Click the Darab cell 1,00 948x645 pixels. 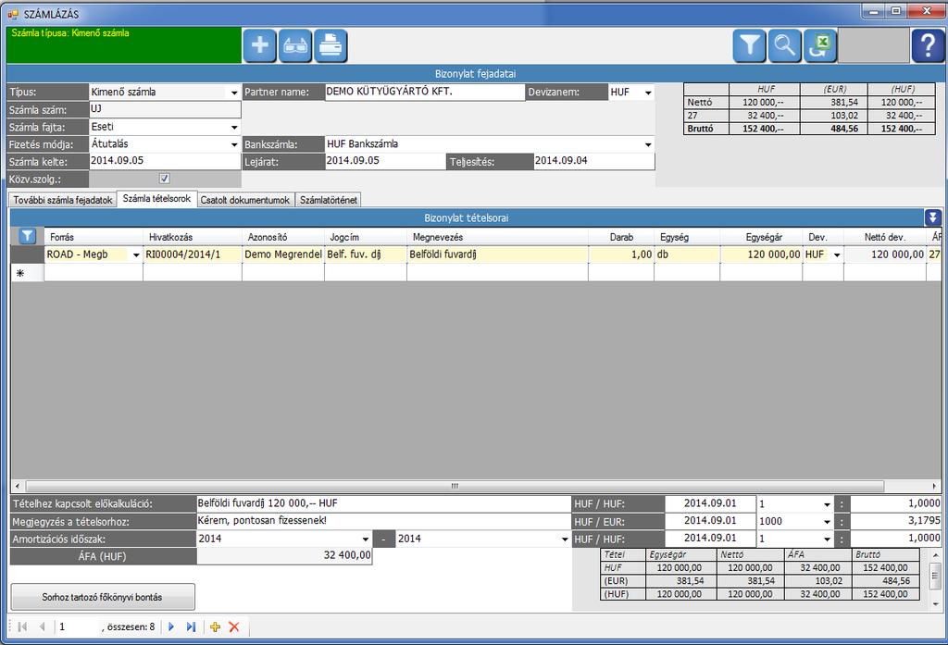pos(621,255)
